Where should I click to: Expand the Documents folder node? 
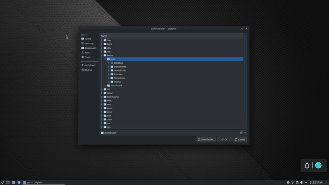(109, 67)
